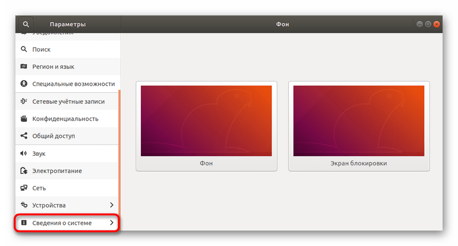Open the Конфиденциальность settings section
458x246 pixels.
[65, 119]
